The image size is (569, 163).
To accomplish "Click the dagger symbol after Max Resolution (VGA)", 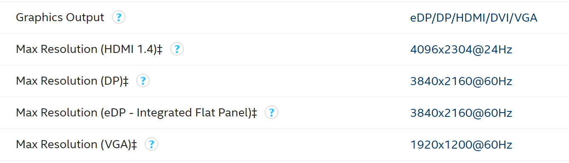I will click(134, 144).
